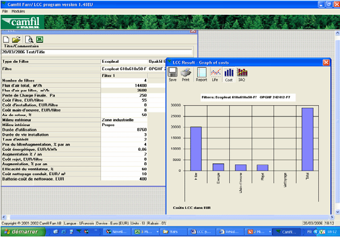
Task: Click the Nombre de filtres value 4
Action: [124, 81]
